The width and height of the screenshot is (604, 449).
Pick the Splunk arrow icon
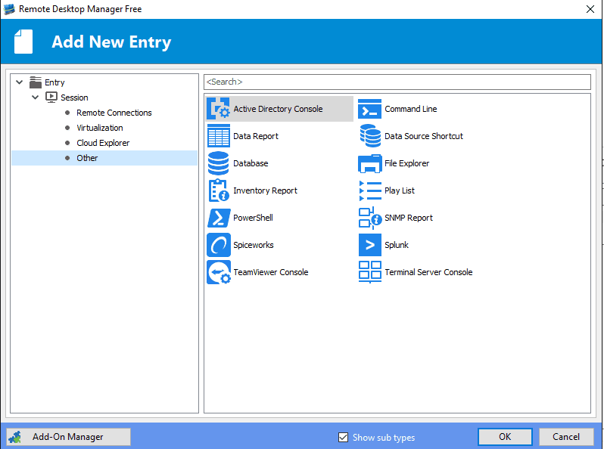(x=370, y=245)
